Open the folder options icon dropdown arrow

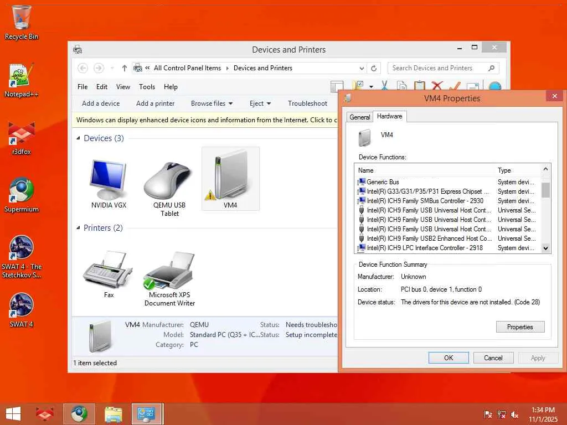[372, 87]
